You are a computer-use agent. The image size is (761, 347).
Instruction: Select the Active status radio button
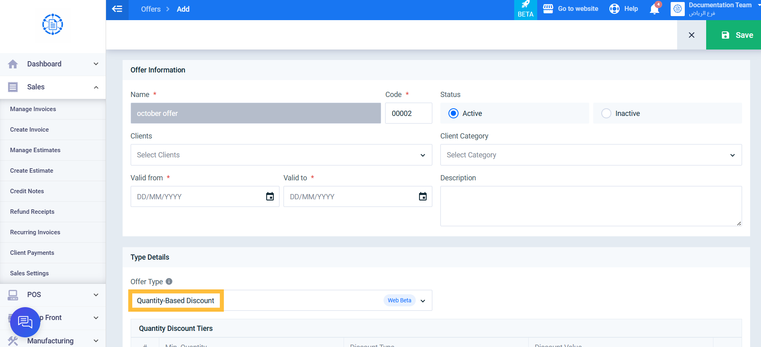point(453,114)
